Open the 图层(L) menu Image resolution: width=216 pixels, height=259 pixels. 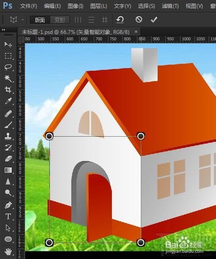click(x=98, y=6)
